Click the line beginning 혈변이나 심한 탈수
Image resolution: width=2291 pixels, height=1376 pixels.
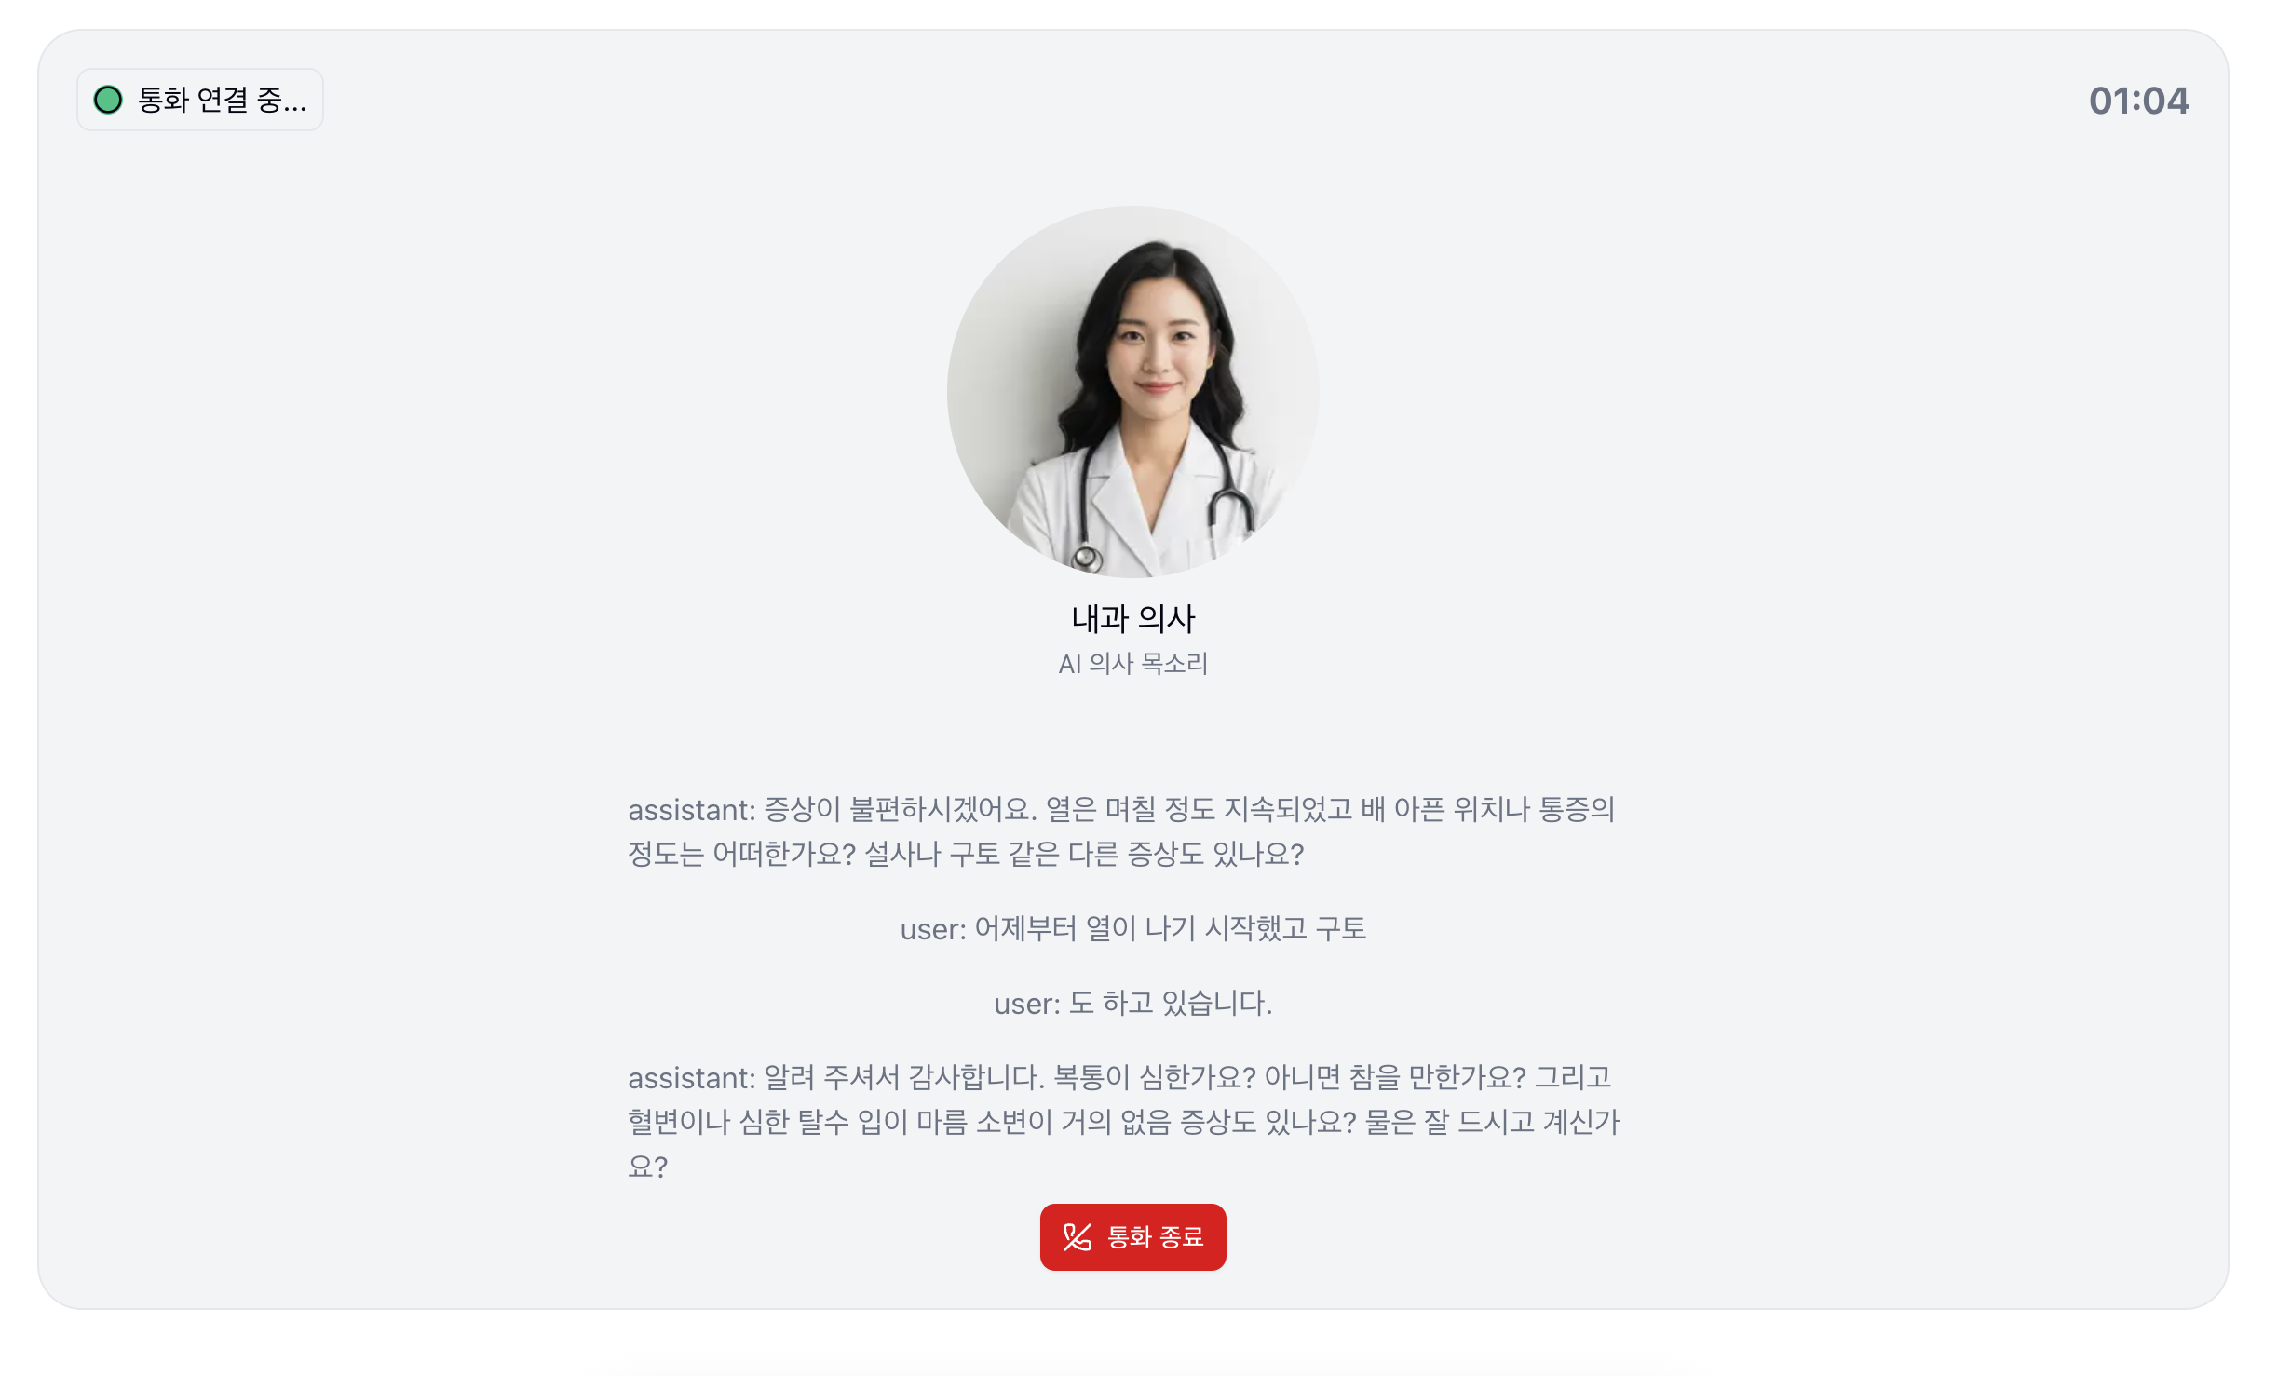click(x=1124, y=1122)
